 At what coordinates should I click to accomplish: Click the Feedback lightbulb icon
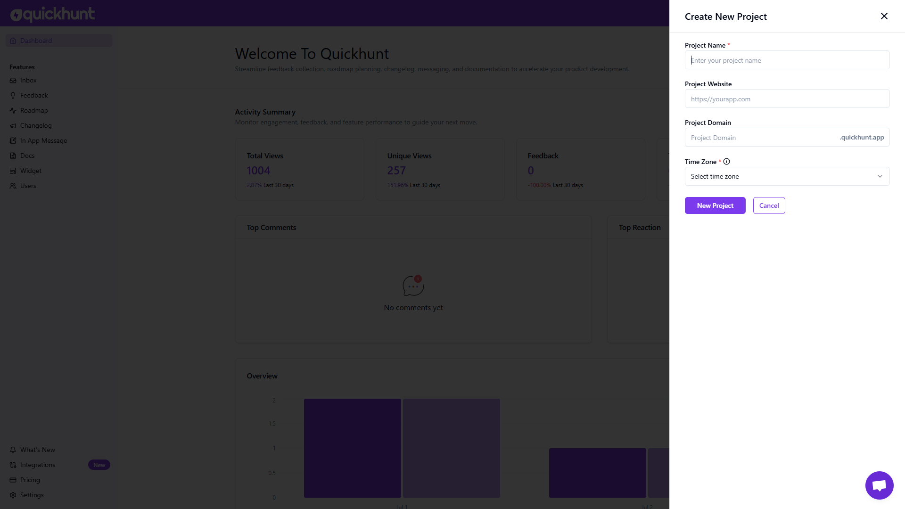point(13,96)
